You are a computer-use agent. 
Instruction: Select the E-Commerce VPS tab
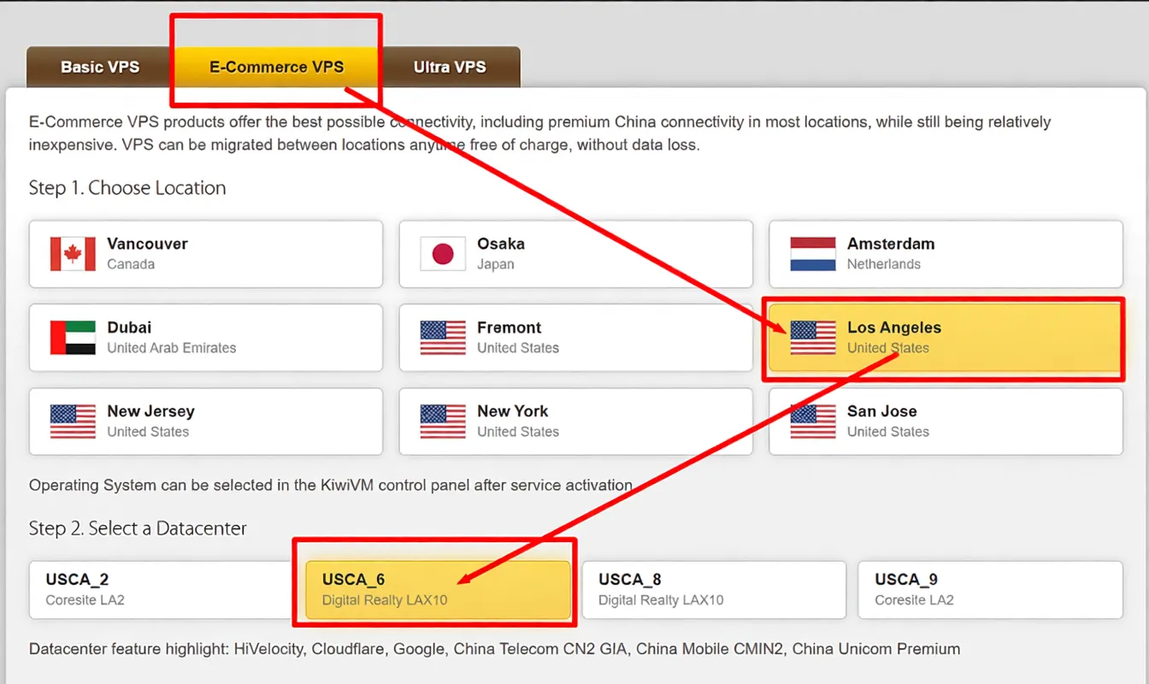(x=277, y=67)
